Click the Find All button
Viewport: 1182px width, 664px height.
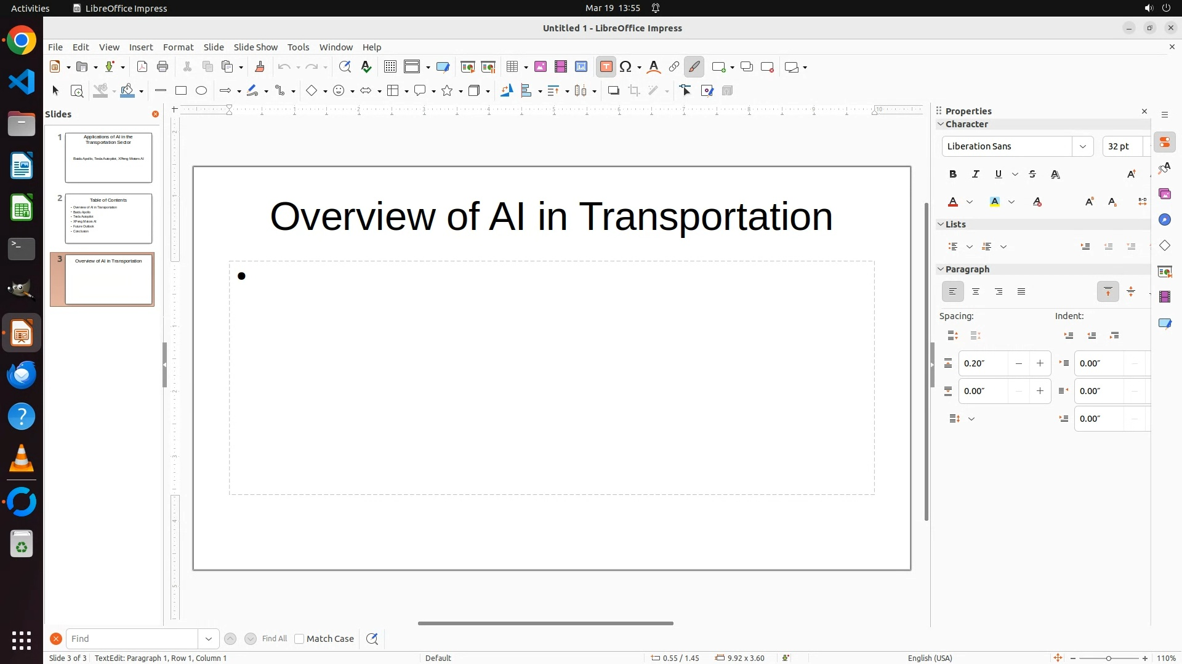(274, 639)
